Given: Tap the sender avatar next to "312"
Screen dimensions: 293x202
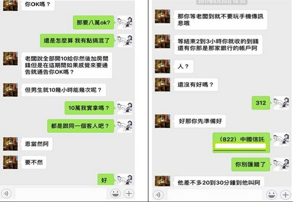Looking at the screenshot, I should pos(281,103).
